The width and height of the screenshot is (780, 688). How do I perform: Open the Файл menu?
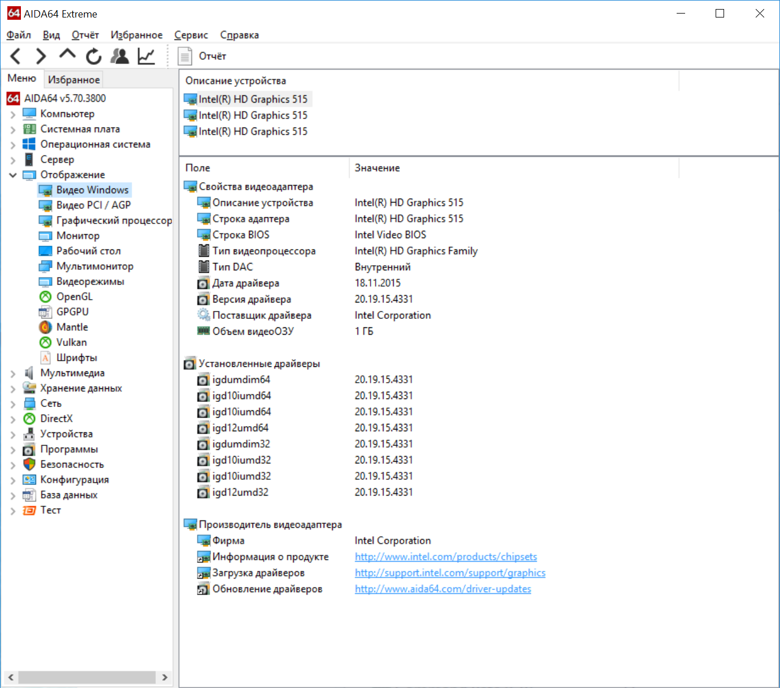coord(19,35)
